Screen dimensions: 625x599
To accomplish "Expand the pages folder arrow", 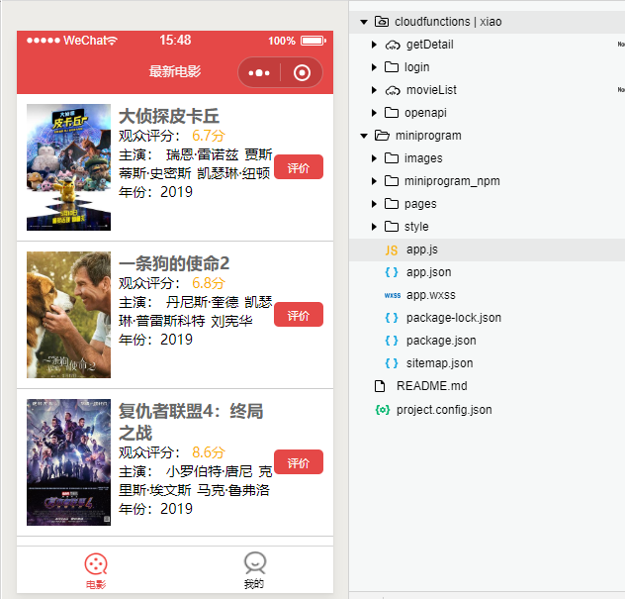I will (x=374, y=204).
